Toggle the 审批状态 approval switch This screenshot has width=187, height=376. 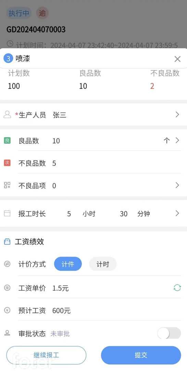coord(169,333)
